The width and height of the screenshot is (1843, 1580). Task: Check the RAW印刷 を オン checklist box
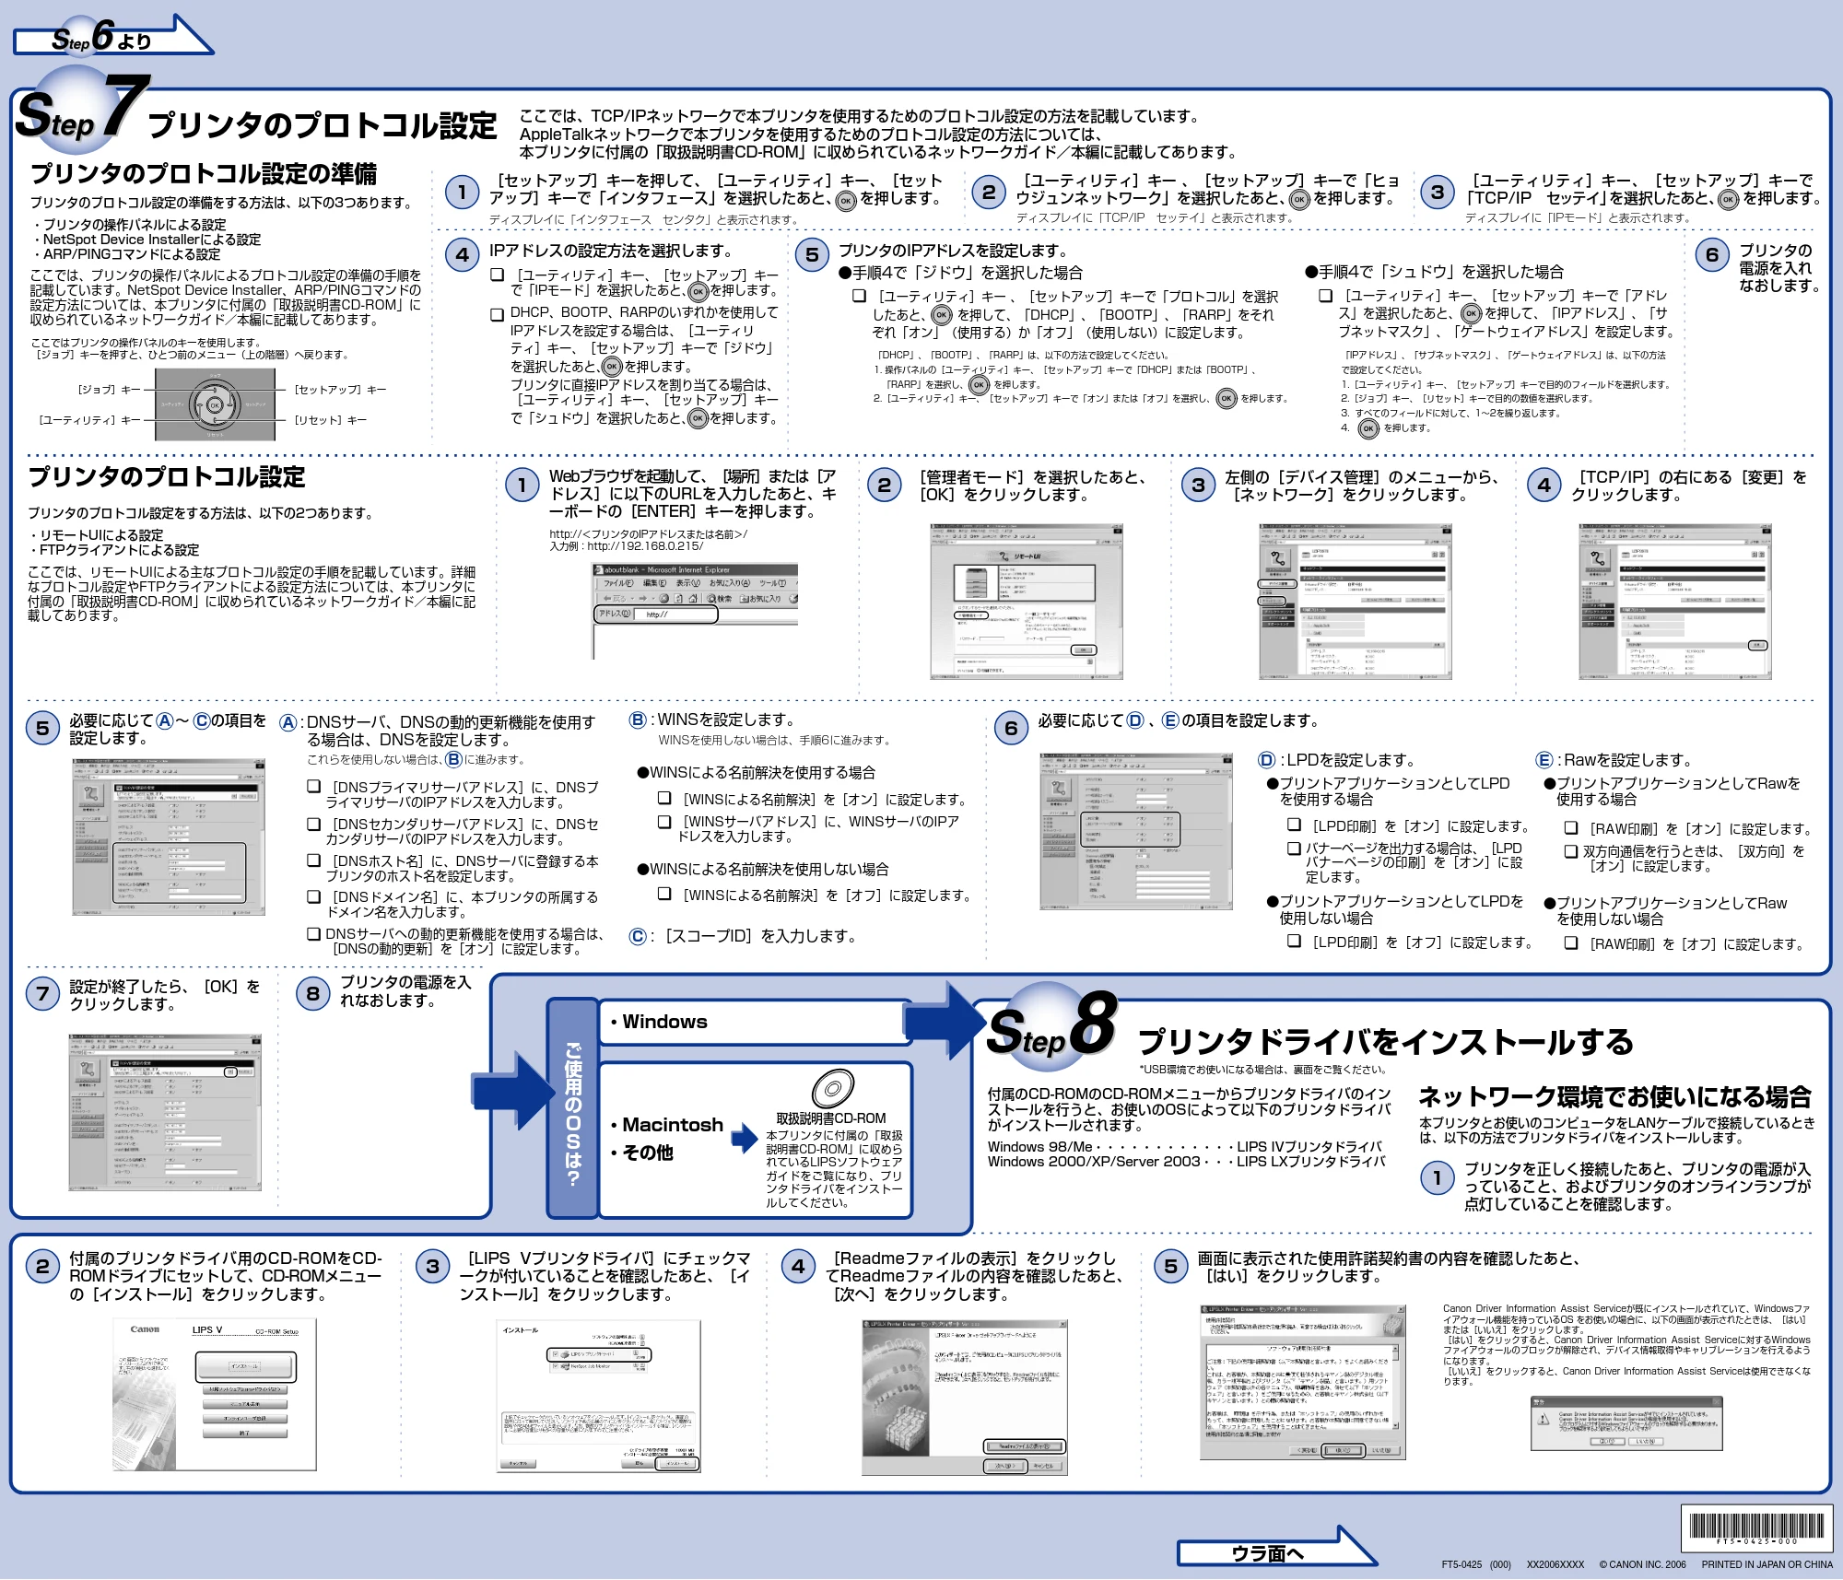pos(1571,828)
